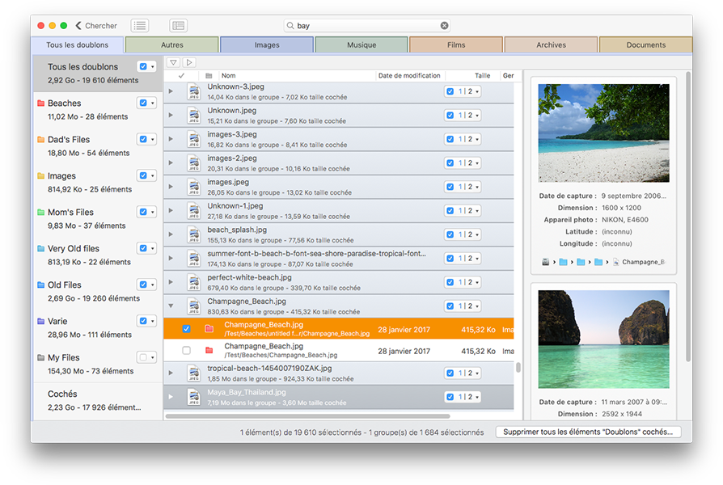
Task: Click the horizontal scrollbar under the file list
Action: coord(307,416)
